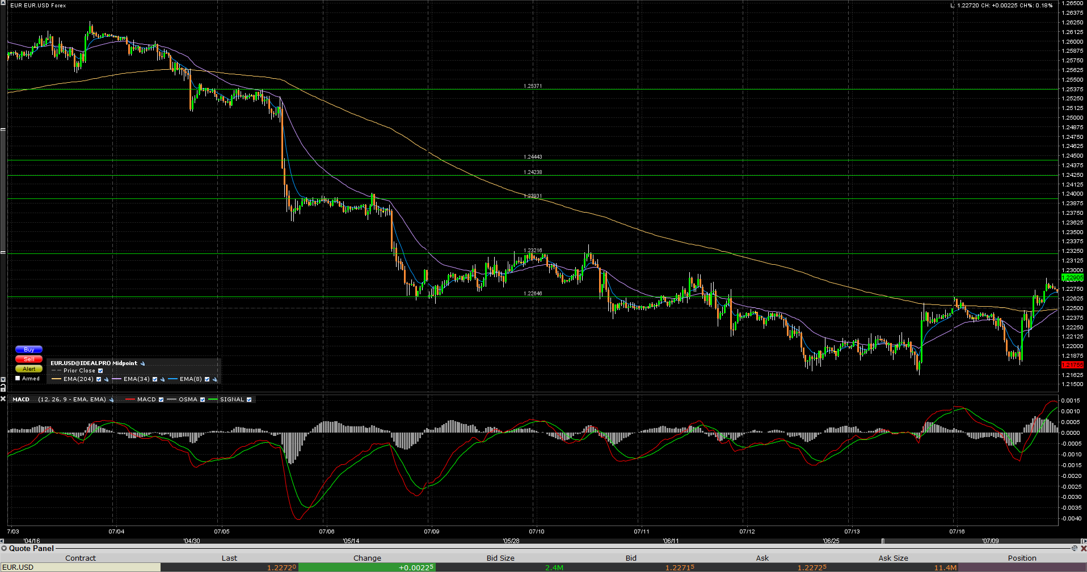
Task: Uncheck the SIGNAL line checkbox
Action: coord(249,400)
